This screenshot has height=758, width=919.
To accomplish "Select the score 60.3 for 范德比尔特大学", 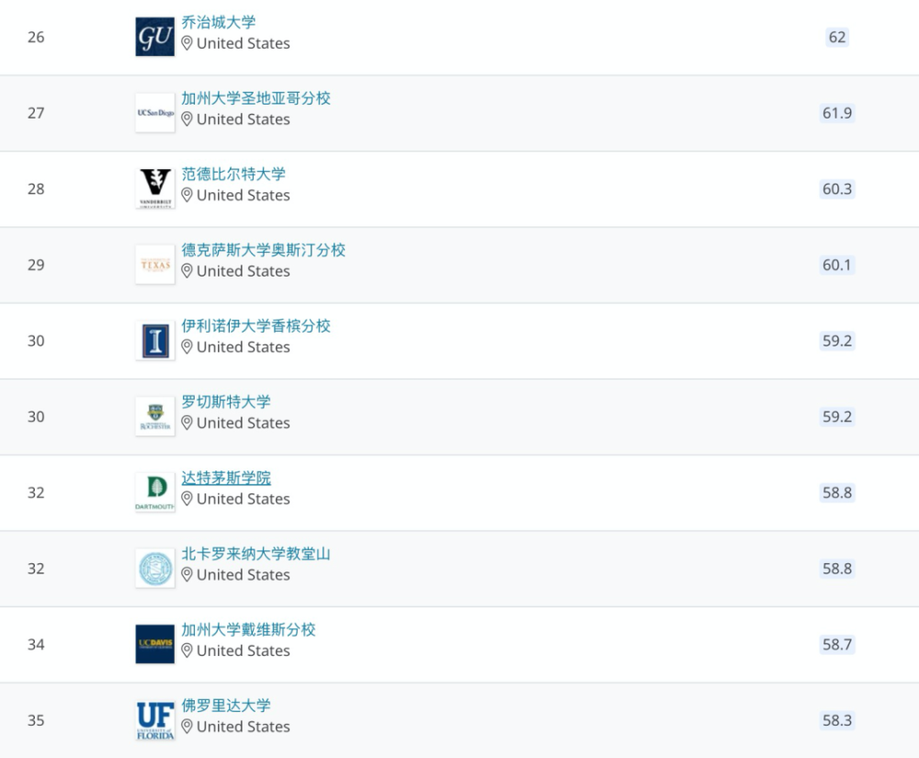I will point(837,189).
